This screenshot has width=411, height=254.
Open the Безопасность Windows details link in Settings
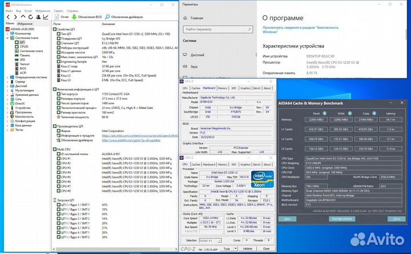pos(301,30)
